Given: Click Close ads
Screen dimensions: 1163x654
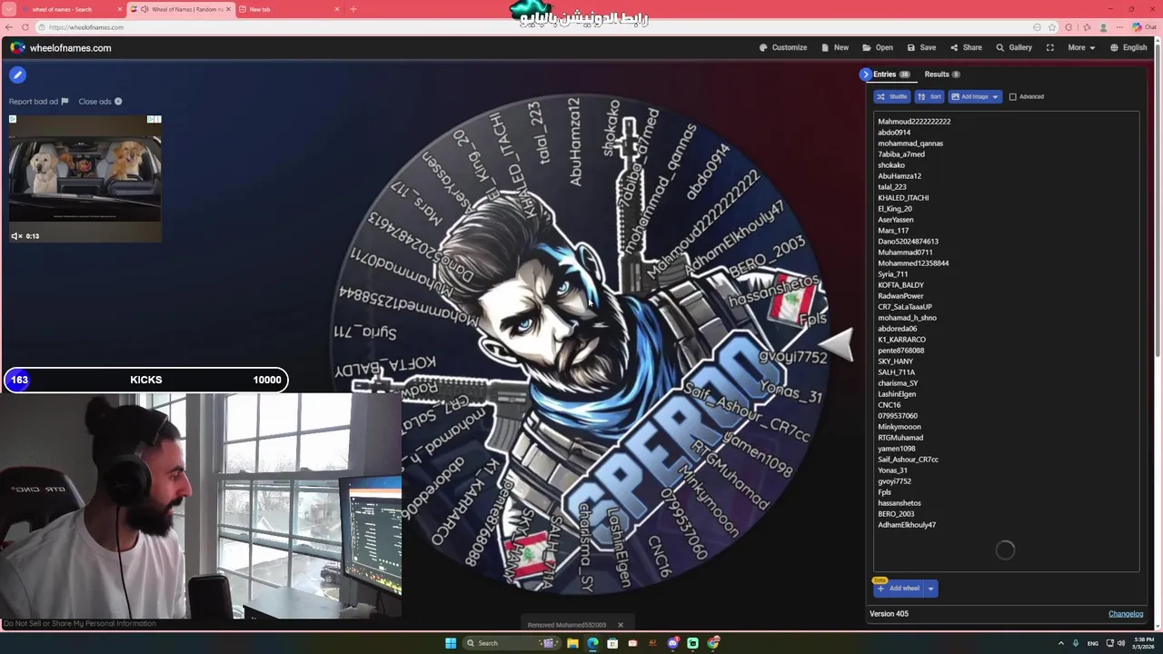Looking at the screenshot, I should coord(100,102).
